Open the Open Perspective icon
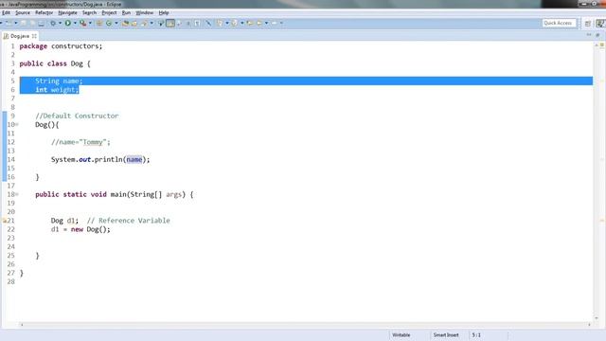Screen dimensions: 606x341 point(588,23)
